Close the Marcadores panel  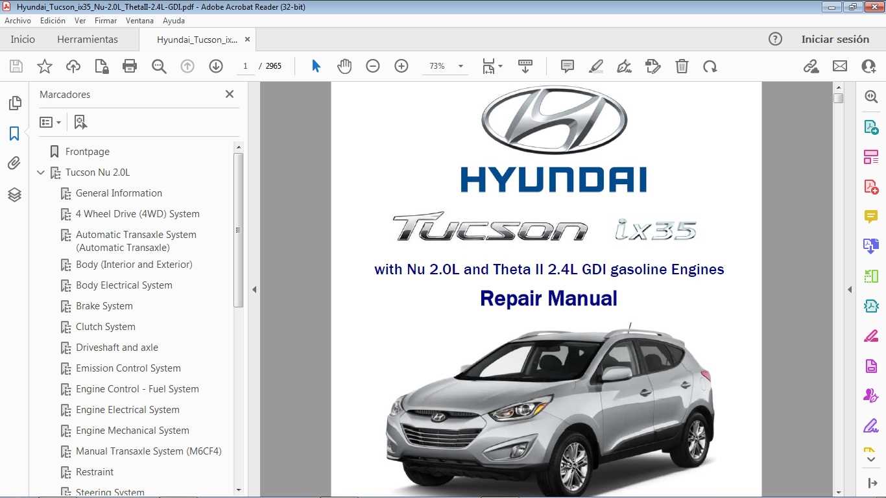coord(229,94)
